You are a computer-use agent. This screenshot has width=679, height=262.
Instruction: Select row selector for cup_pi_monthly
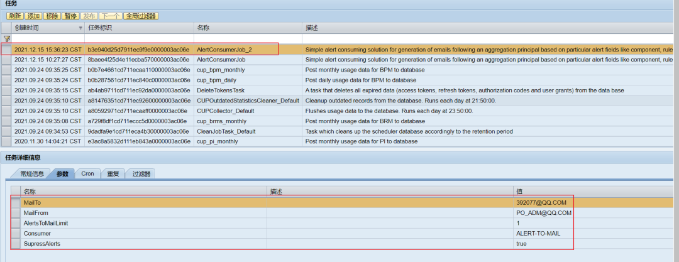(x=6, y=141)
